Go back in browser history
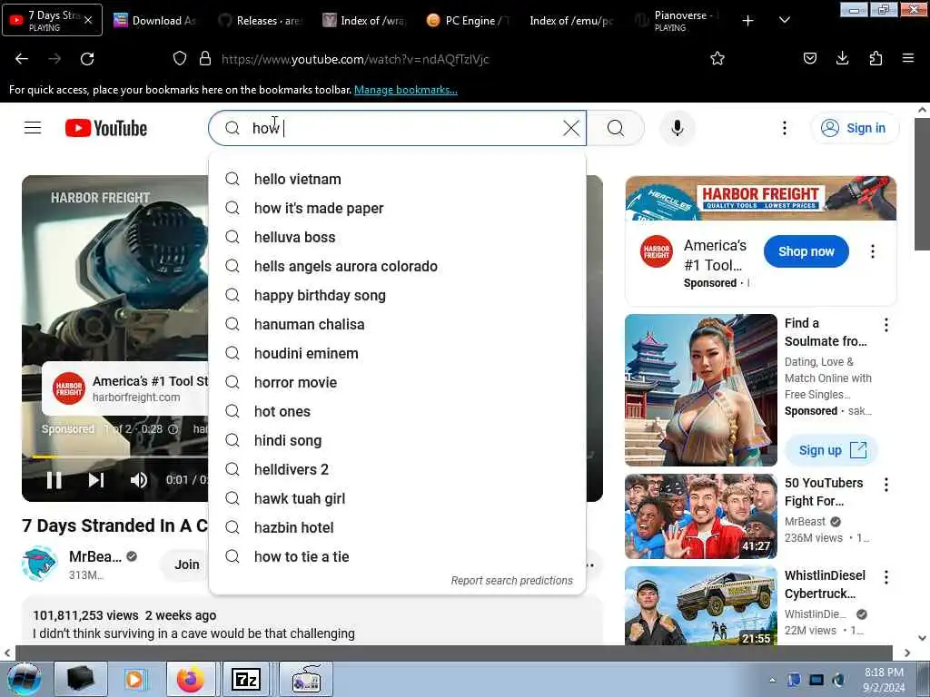Viewport: 930px width, 697px height. pyautogui.click(x=22, y=59)
